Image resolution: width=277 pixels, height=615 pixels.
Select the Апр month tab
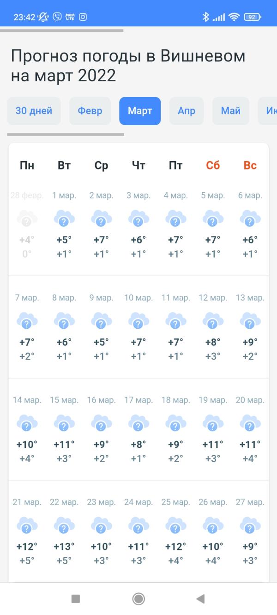click(x=187, y=111)
